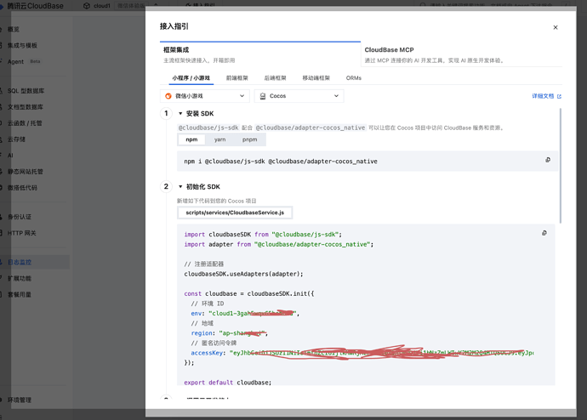This screenshot has height=420, width=587.
Task: Click the external link icon beside 详细文档
Action: (559, 96)
